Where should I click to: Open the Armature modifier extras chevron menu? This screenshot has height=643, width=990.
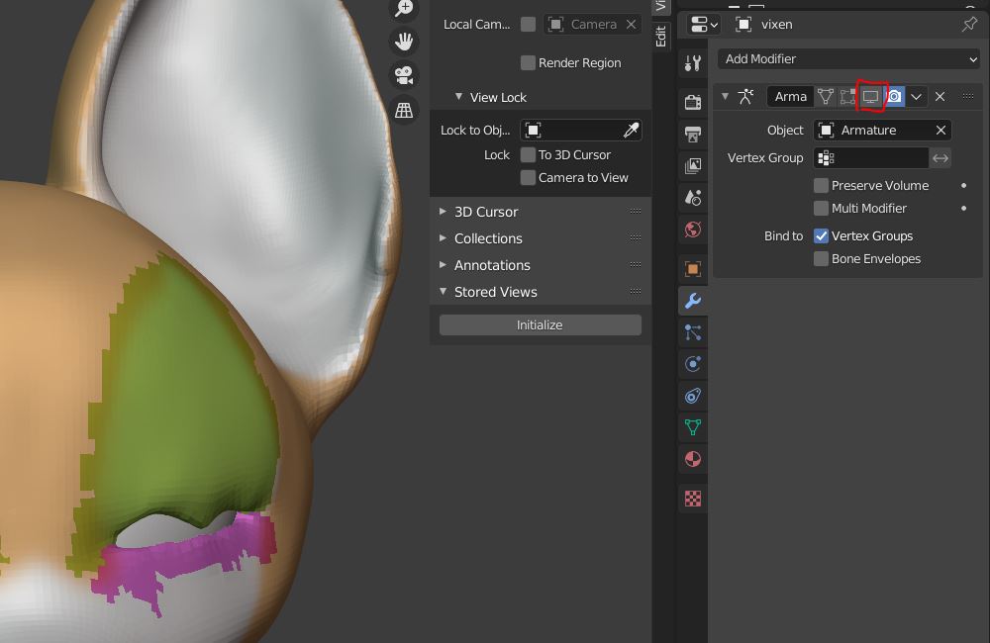coord(917,96)
